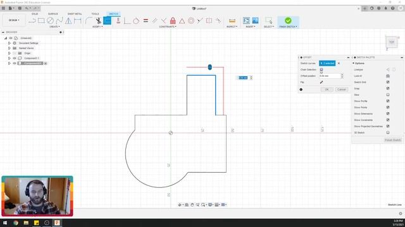Collapse the Options section in Sketch Palette
Image resolution: width=405 pixels, height=227 pixels.
tap(353, 63)
